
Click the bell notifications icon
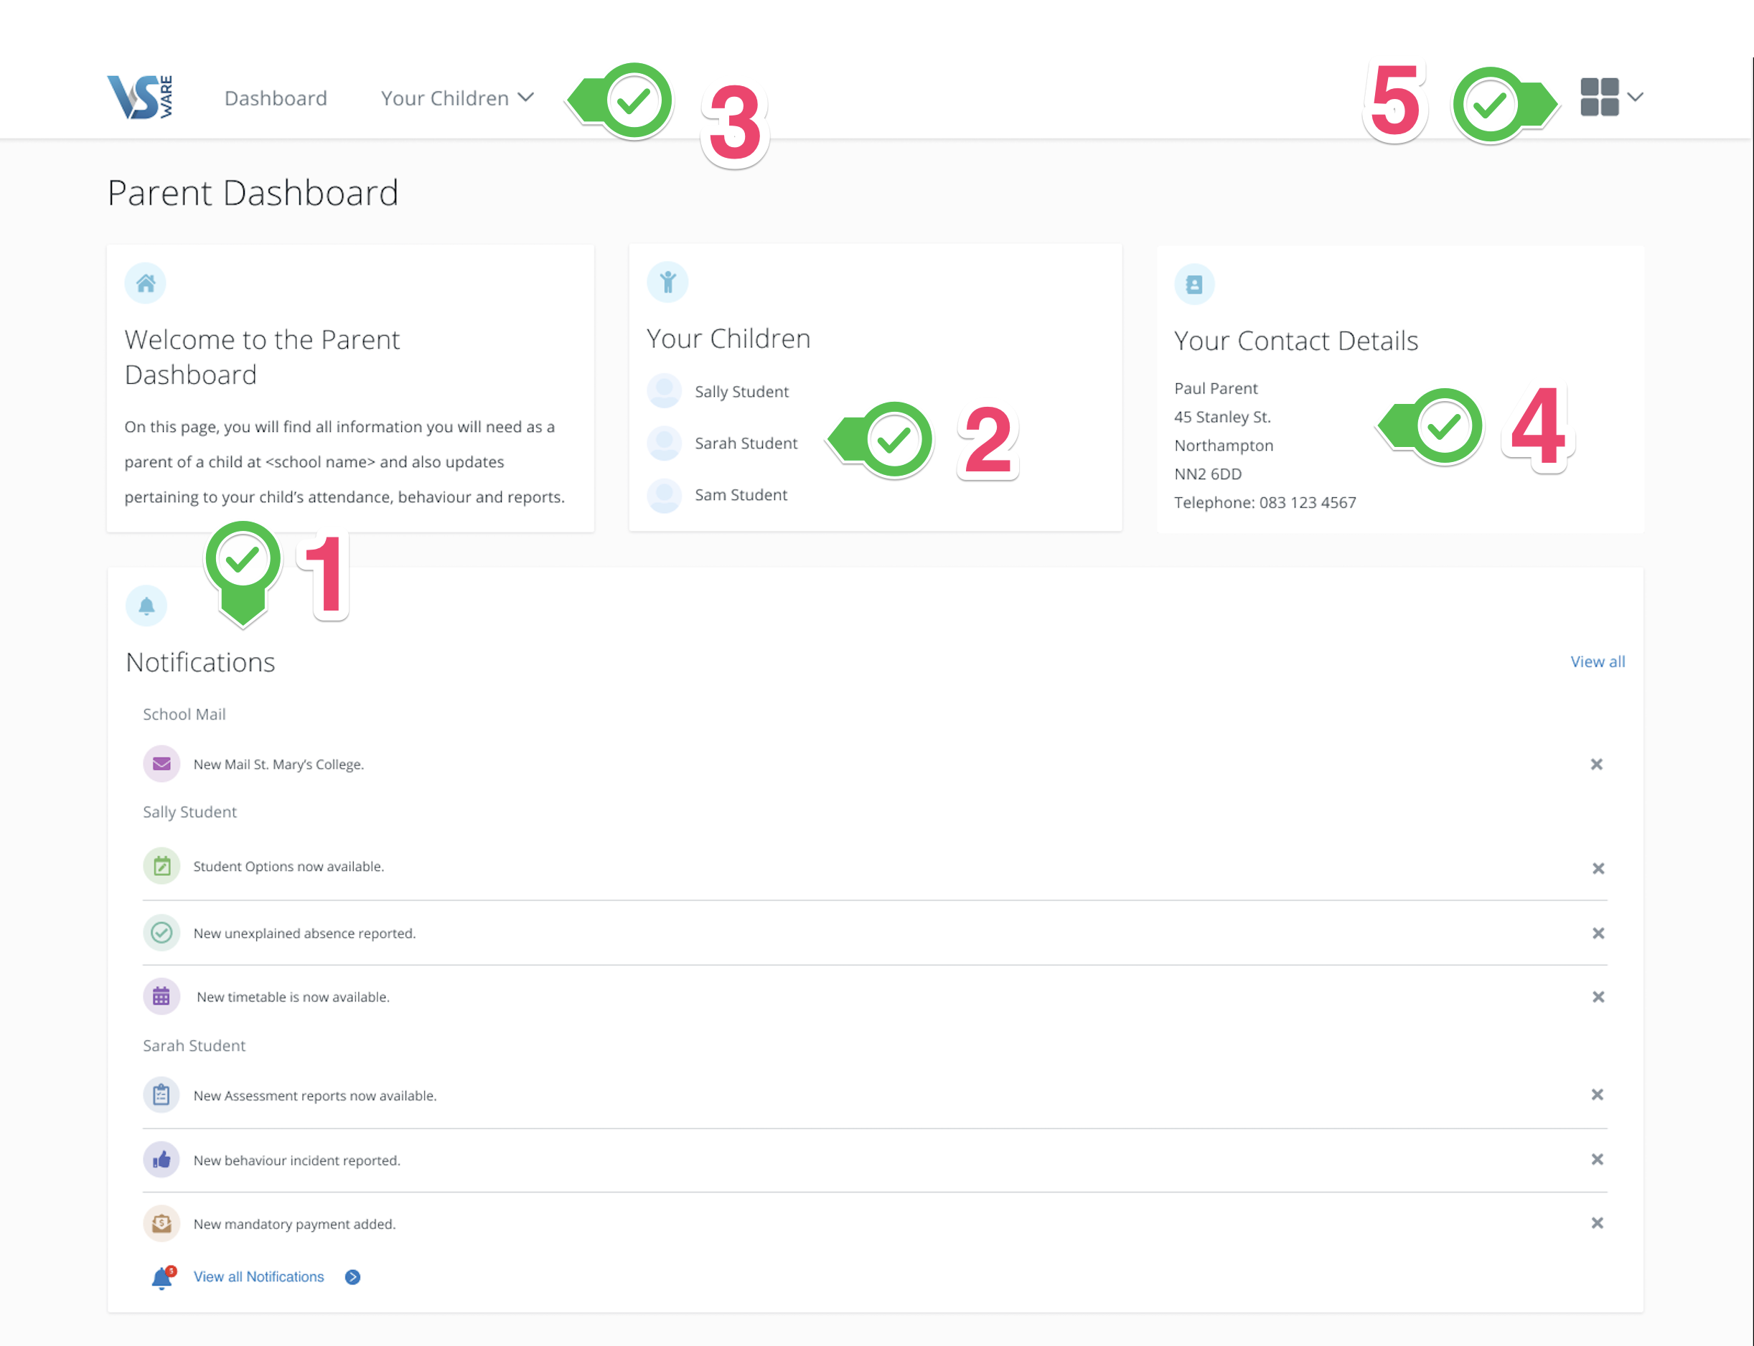click(x=146, y=605)
